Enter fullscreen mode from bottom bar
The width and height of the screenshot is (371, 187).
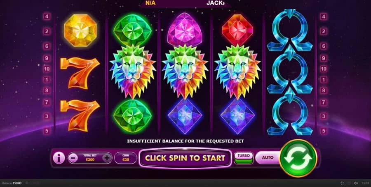pos(342,183)
